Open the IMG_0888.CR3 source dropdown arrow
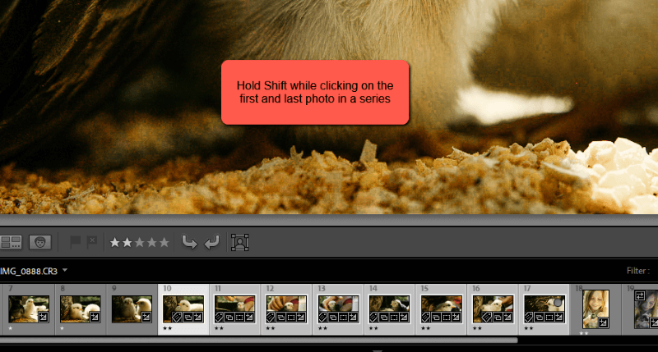The height and width of the screenshot is (352, 658). click(65, 271)
